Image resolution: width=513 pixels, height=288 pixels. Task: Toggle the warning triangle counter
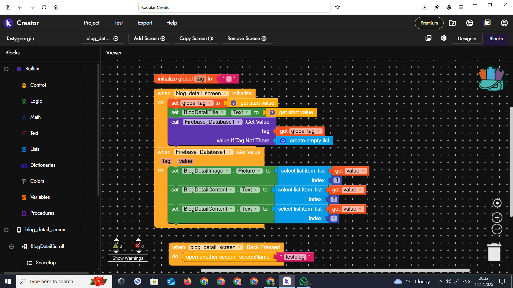point(116,246)
